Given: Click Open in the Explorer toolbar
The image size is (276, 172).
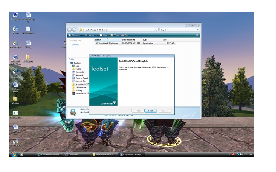Looking at the screenshot, I should click(104, 35).
